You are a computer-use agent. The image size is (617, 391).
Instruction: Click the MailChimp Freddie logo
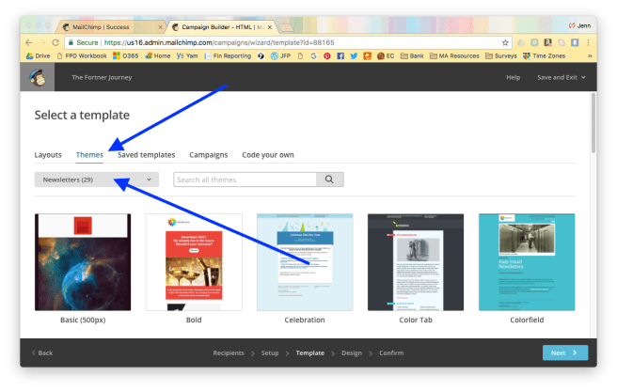tap(38, 77)
